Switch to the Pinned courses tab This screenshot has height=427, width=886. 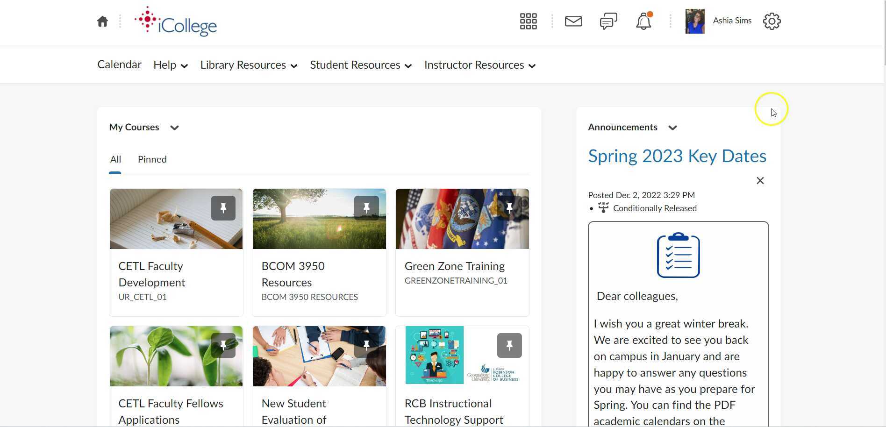pos(152,159)
